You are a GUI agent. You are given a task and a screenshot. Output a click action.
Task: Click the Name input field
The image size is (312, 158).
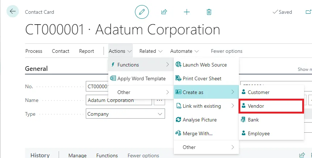(119, 100)
